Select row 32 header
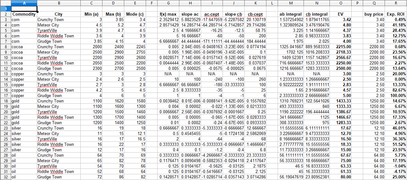 point(5,177)
